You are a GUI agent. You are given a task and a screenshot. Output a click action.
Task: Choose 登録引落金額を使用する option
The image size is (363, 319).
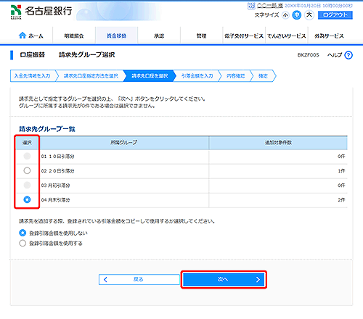(x=23, y=243)
